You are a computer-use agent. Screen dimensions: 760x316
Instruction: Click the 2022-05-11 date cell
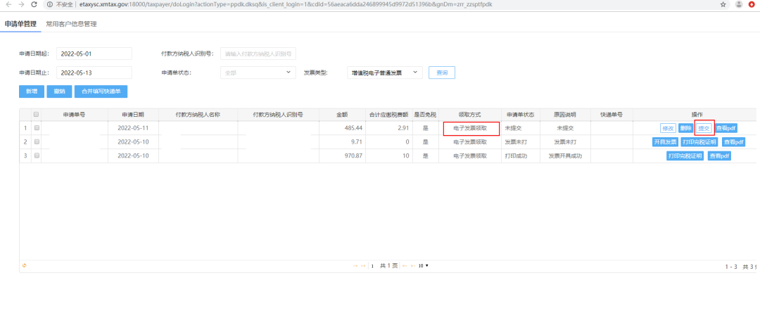[133, 128]
